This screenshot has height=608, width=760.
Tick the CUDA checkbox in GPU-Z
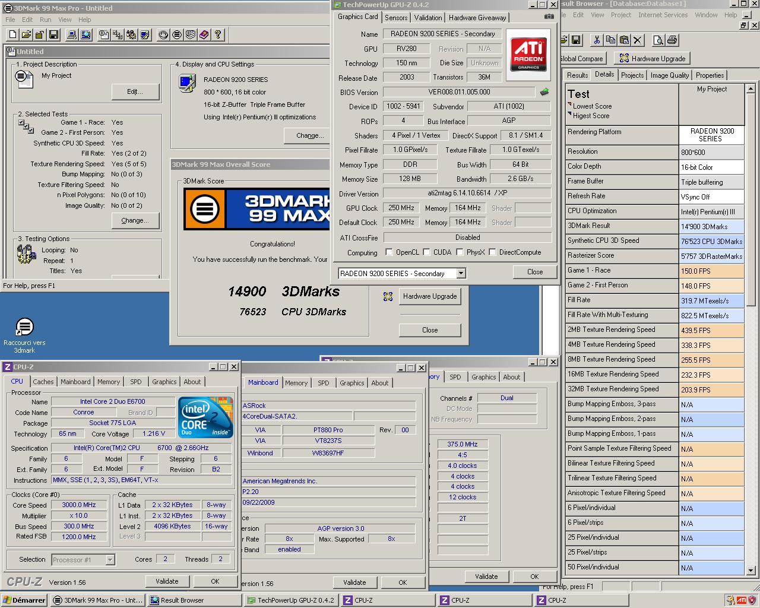[426, 252]
